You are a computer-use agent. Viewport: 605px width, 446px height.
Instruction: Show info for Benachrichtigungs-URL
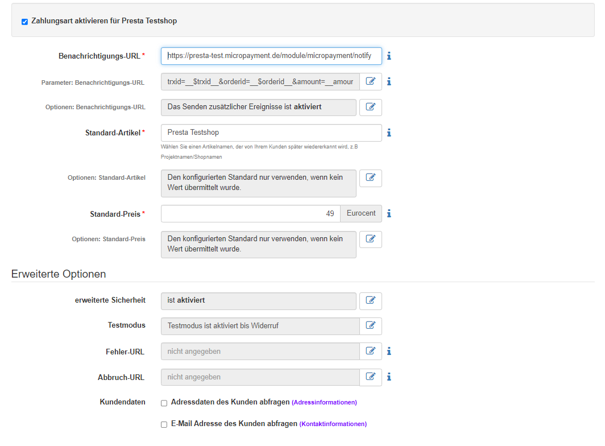[x=389, y=56]
